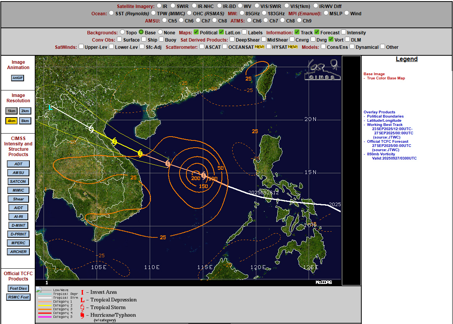Screen dimensions: 453x324
Task: Click the CIMSS logo on map
Action: tap(323, 70)
